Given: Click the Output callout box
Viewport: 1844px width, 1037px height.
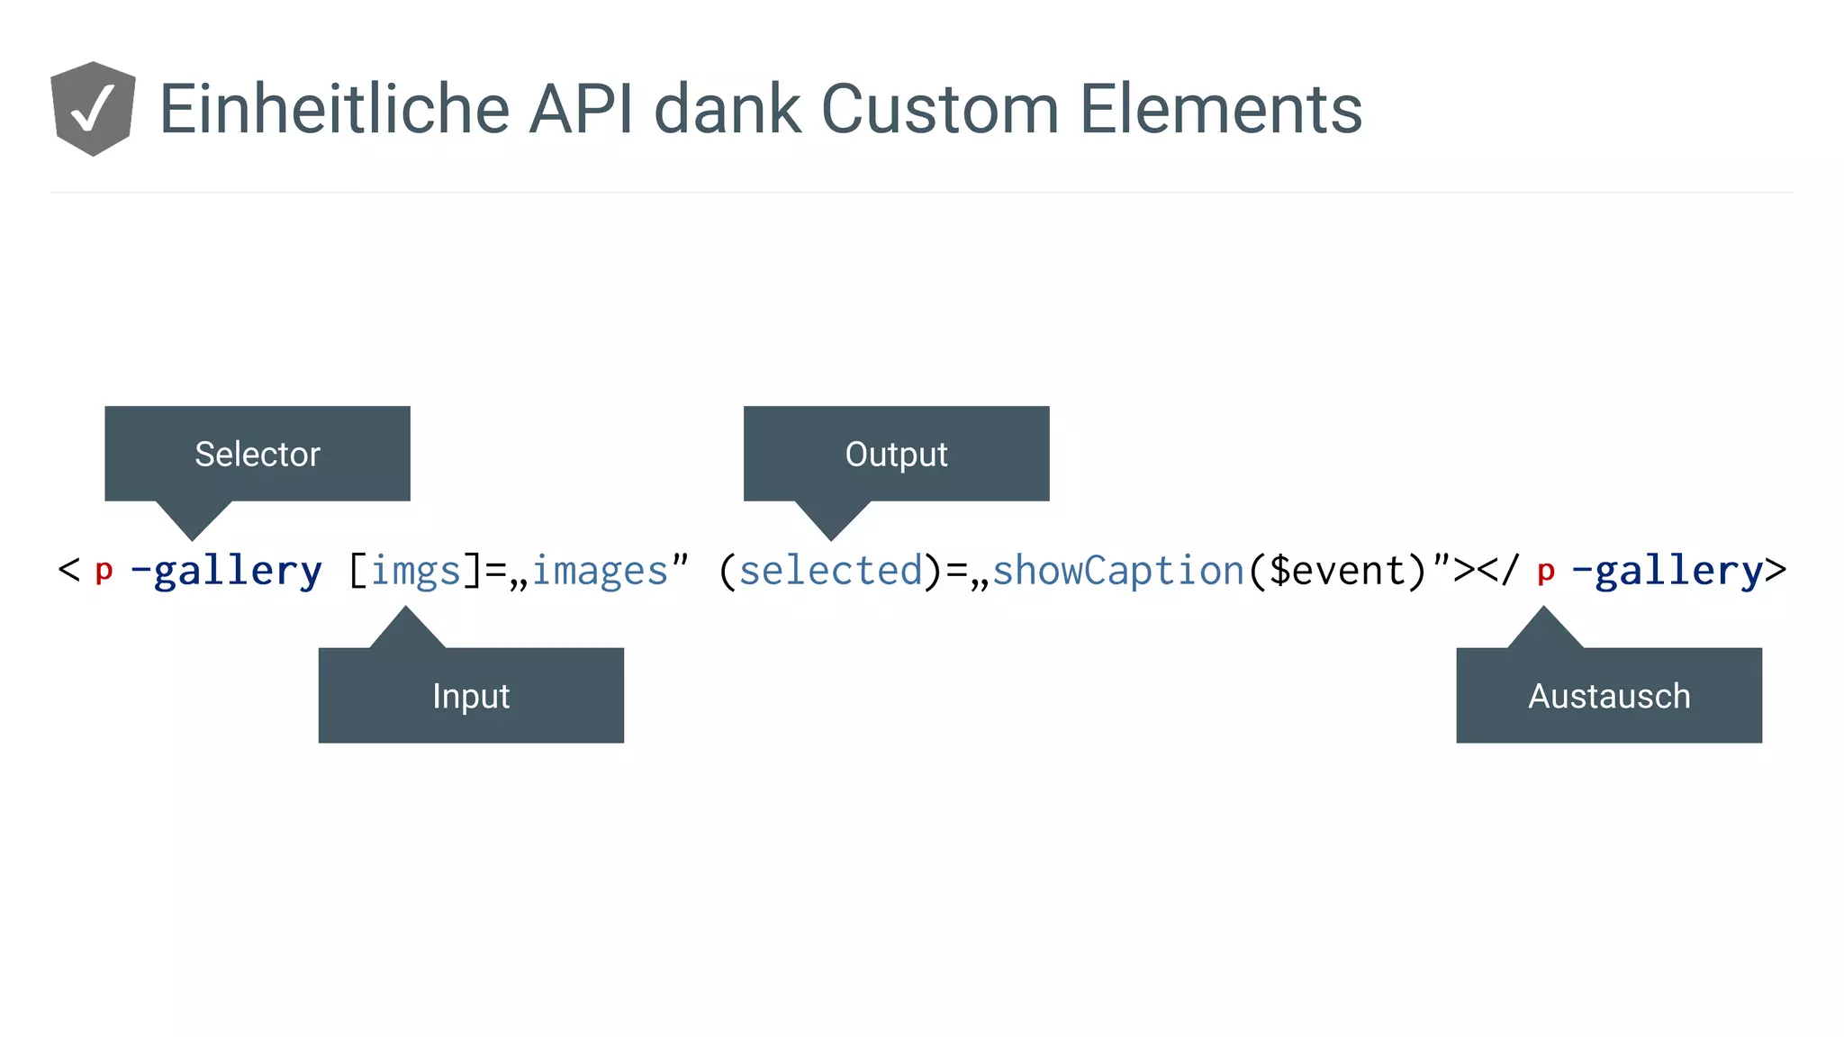Looking at the screenshot, I should (896, 454).
